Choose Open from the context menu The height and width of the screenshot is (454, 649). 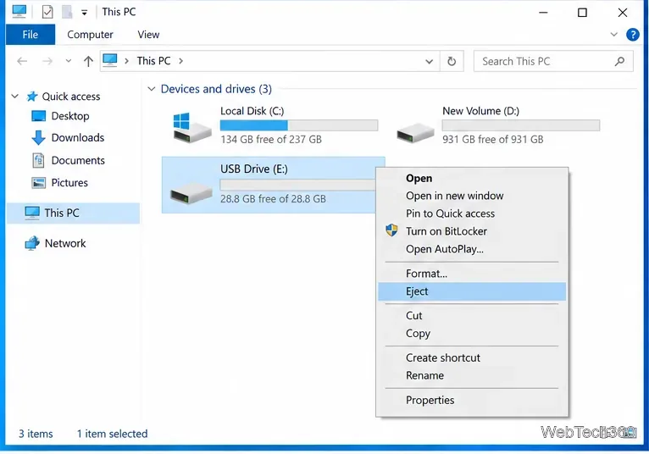tap(472, 179)
